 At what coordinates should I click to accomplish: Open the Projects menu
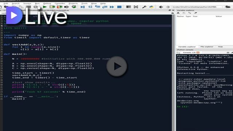click(x=73, y=3)
